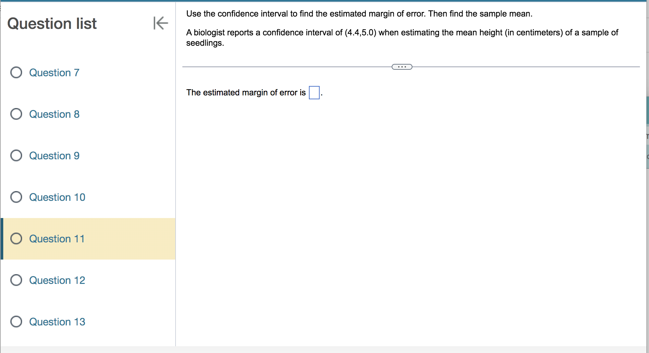Select the Question 10 radio button

pos(16,197)
